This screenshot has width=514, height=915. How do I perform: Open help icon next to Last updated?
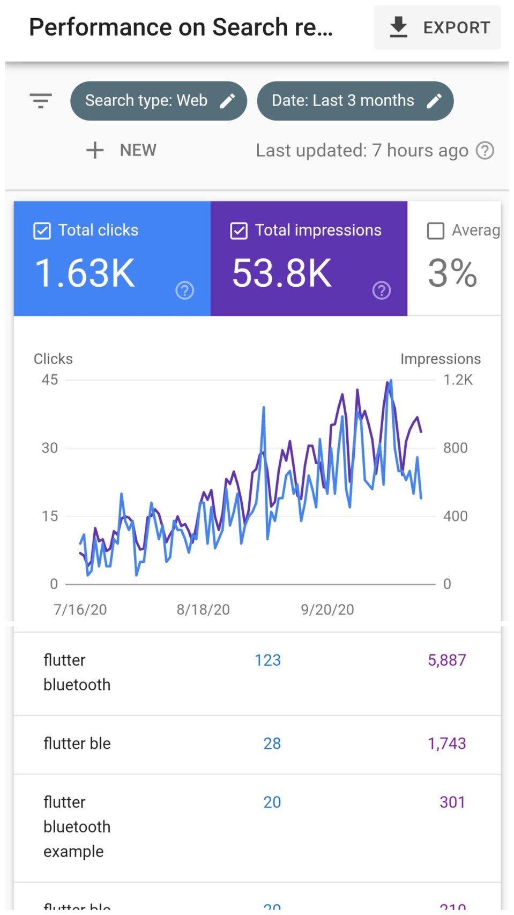coord(485,151)
